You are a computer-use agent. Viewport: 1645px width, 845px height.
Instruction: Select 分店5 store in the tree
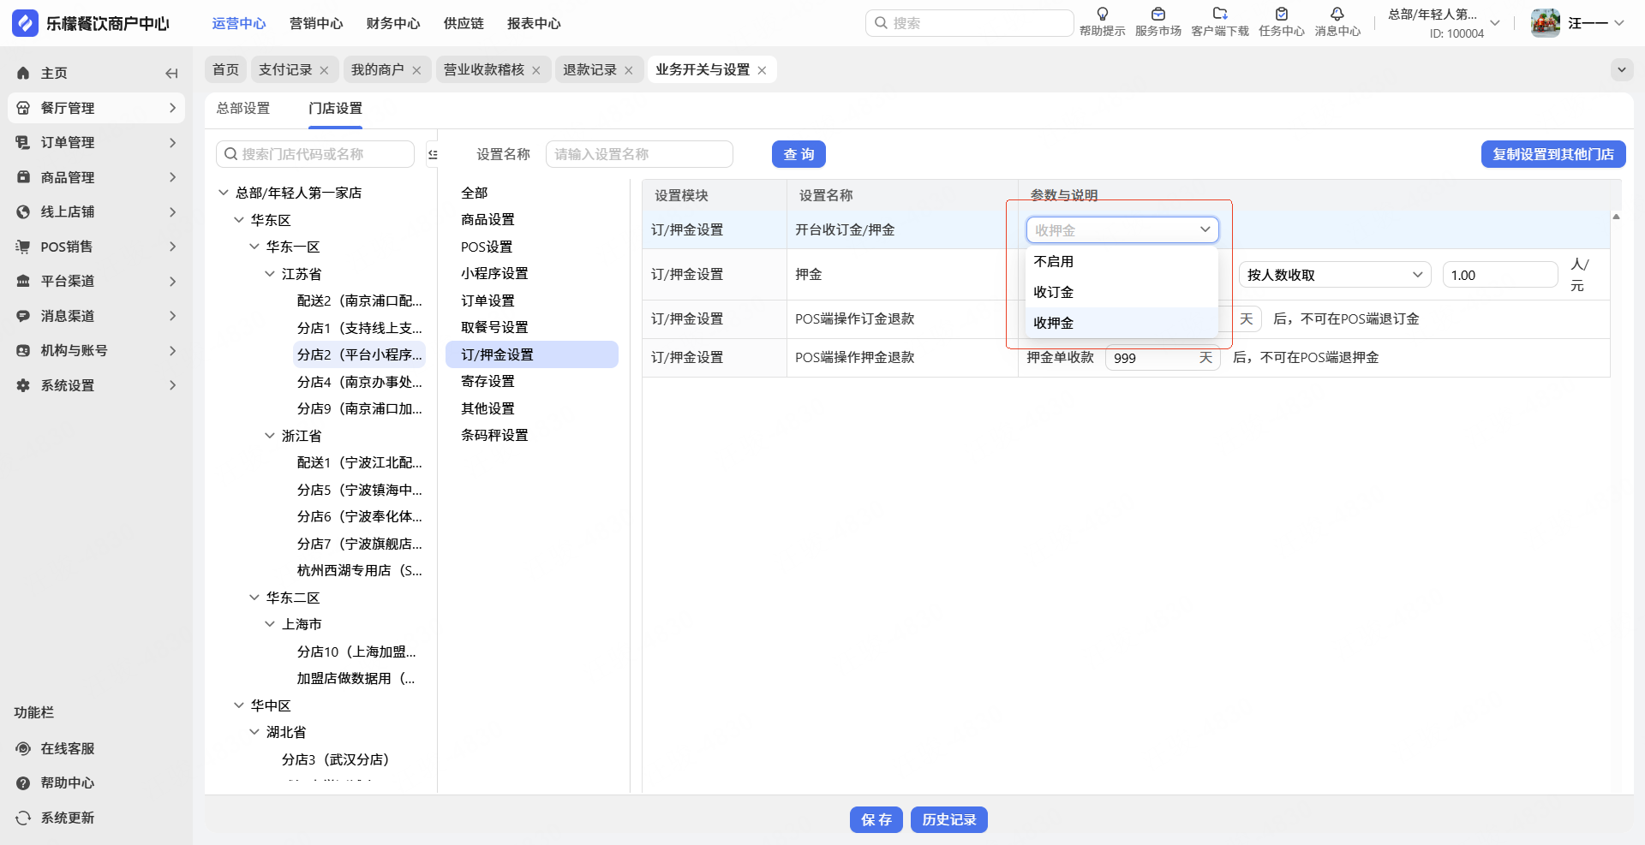pos(359,490)
